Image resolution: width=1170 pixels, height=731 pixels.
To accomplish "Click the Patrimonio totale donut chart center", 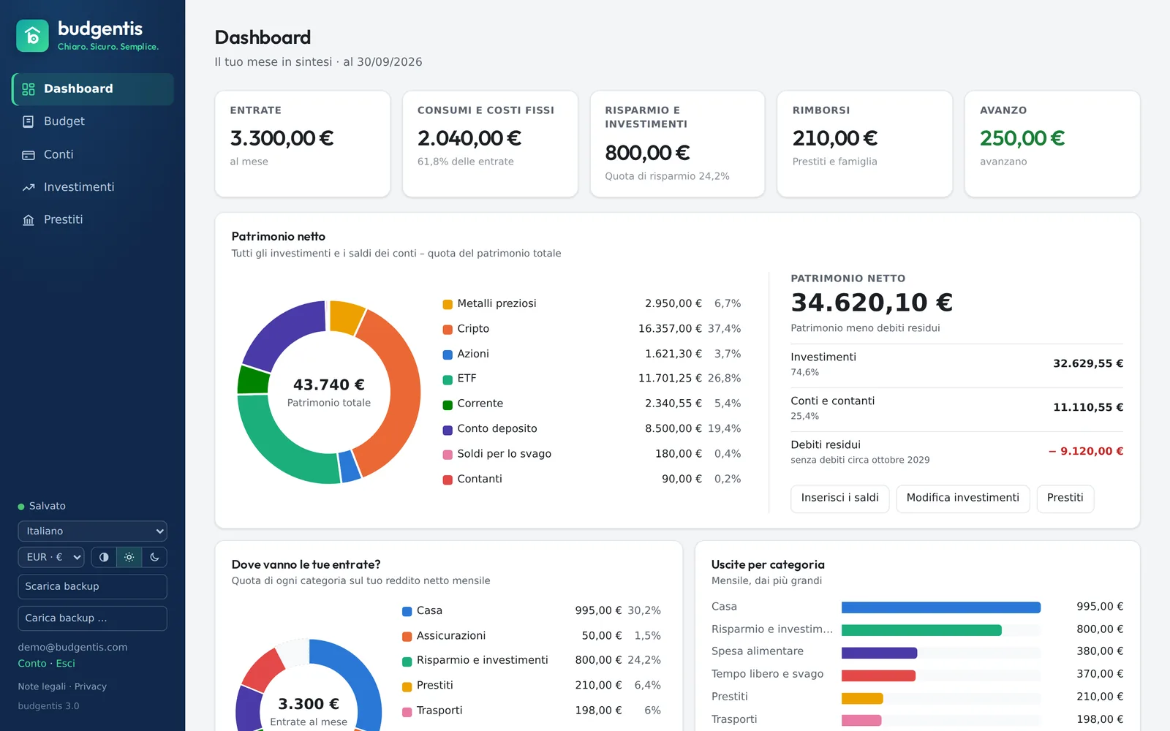I will click(x=329, y=392).
